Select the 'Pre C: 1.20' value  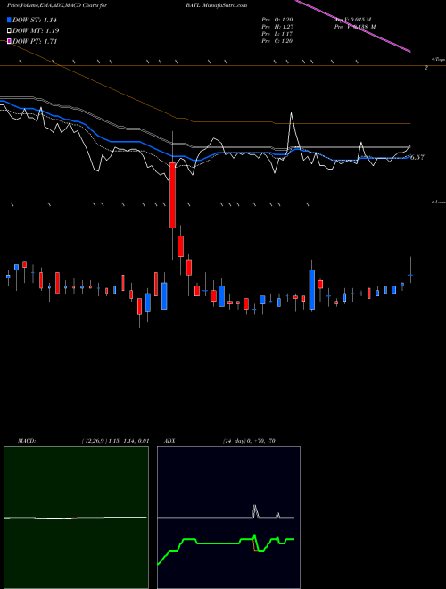point(277,41)
